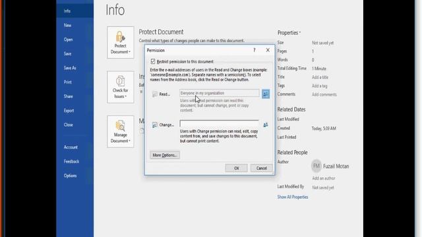422x237 pixels.
Task: Open address book icon beside Change field
Action: click(x=266, y=124)
